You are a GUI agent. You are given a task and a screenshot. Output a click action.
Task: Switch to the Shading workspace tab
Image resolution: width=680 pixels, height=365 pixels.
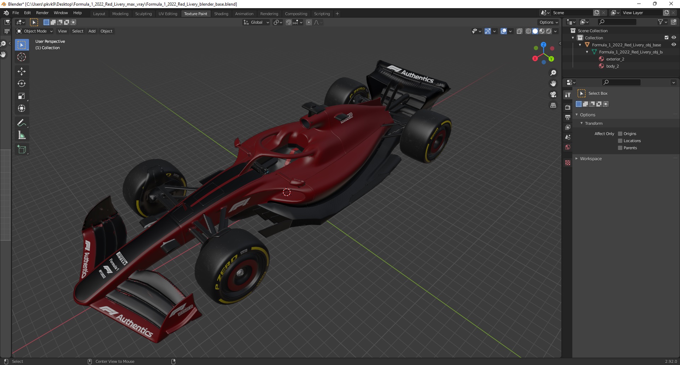tap(221, 14)
